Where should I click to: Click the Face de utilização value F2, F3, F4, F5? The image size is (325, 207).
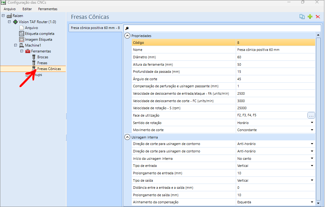click(247, 115)
